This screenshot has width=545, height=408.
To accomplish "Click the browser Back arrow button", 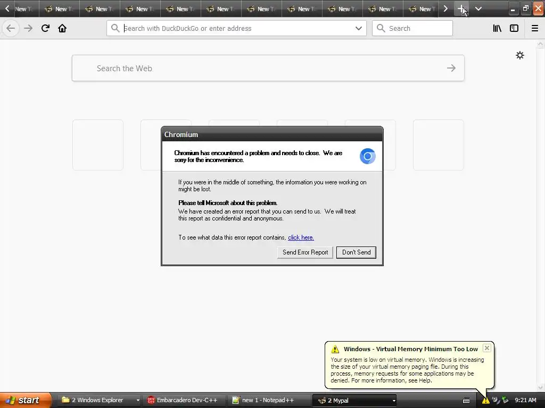I will point(11,28).
